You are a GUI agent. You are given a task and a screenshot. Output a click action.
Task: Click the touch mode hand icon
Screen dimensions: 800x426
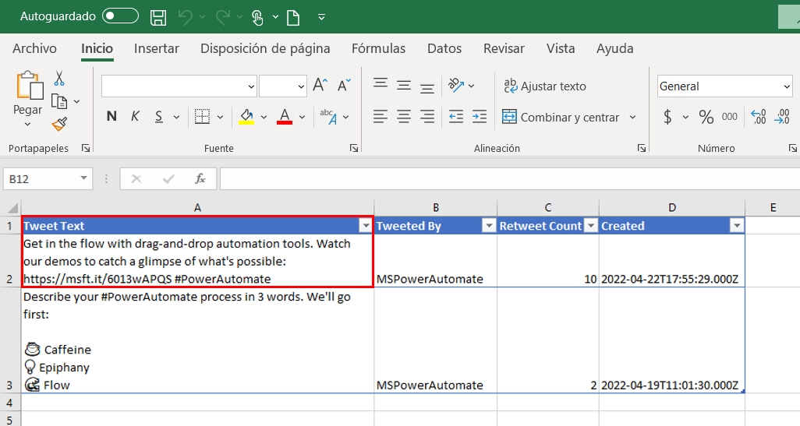(257, 17)
